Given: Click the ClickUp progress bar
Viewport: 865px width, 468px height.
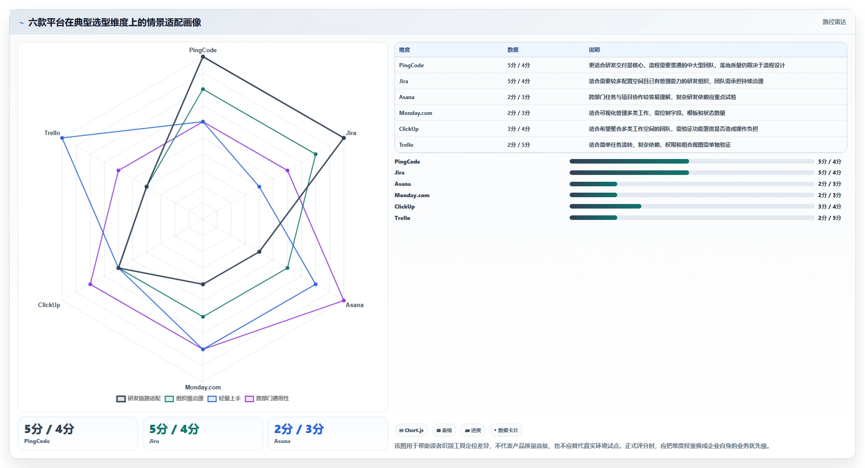Looking at the screenshot, I should click(692, 206).
